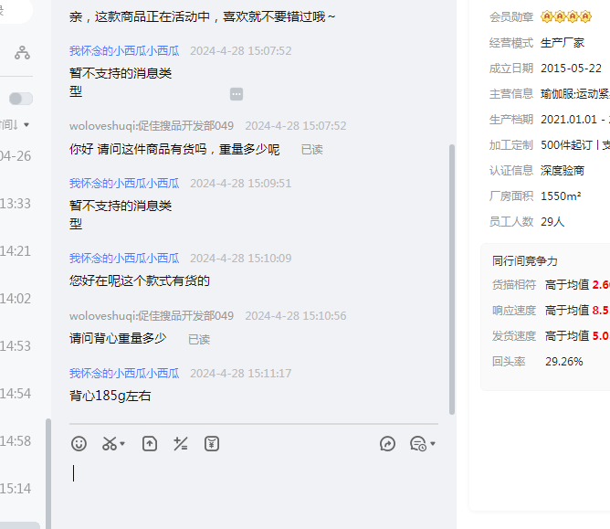Click the conversation list scrollbar

(48, 473)
